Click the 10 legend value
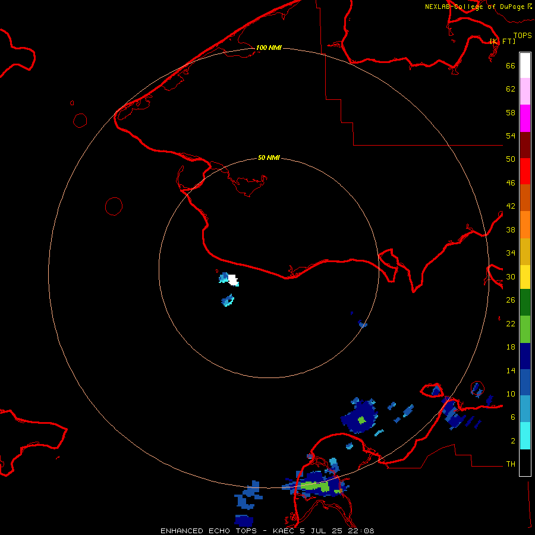This screenshot has height=535, width=535. click(511, 394)
